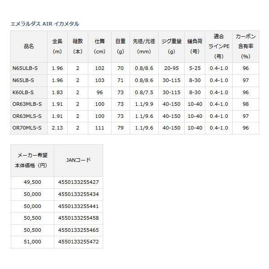The height and width of the screenshot is (269, 269).
Task: Click model name K60LB-S
Action: 23,92
